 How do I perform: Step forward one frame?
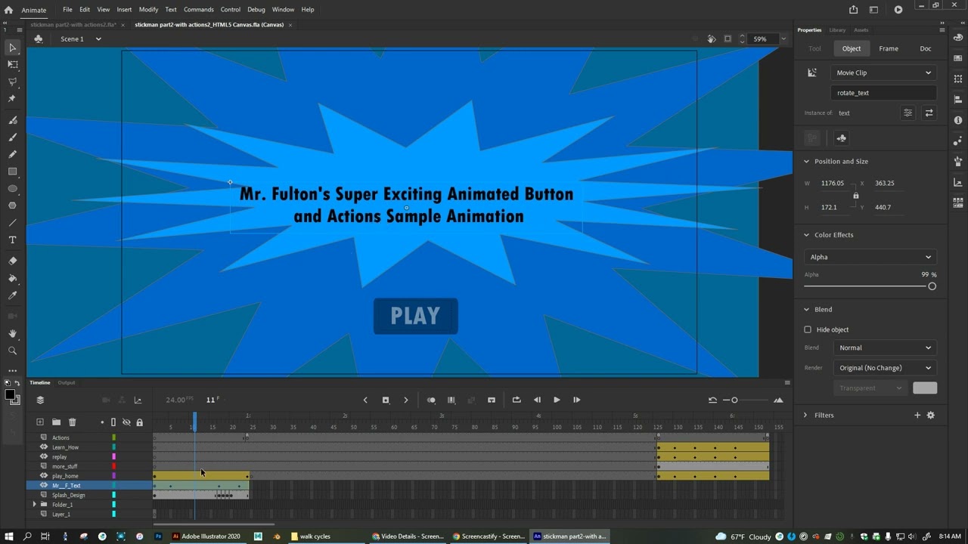576,400
